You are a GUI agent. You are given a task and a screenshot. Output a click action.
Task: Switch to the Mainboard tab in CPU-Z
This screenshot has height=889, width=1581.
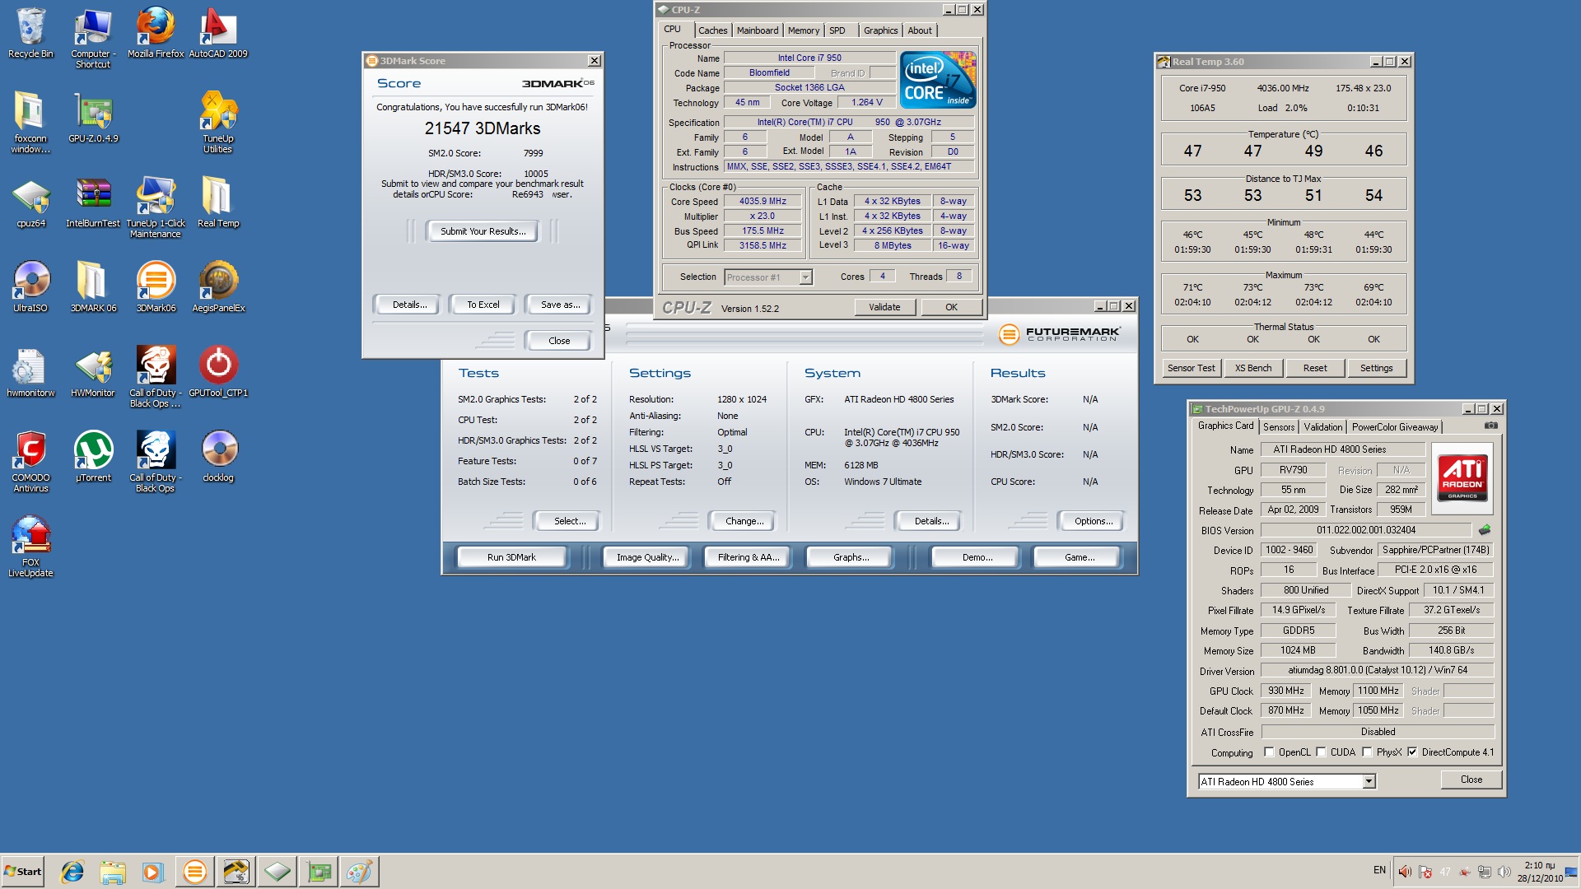[x=758, y=30]
